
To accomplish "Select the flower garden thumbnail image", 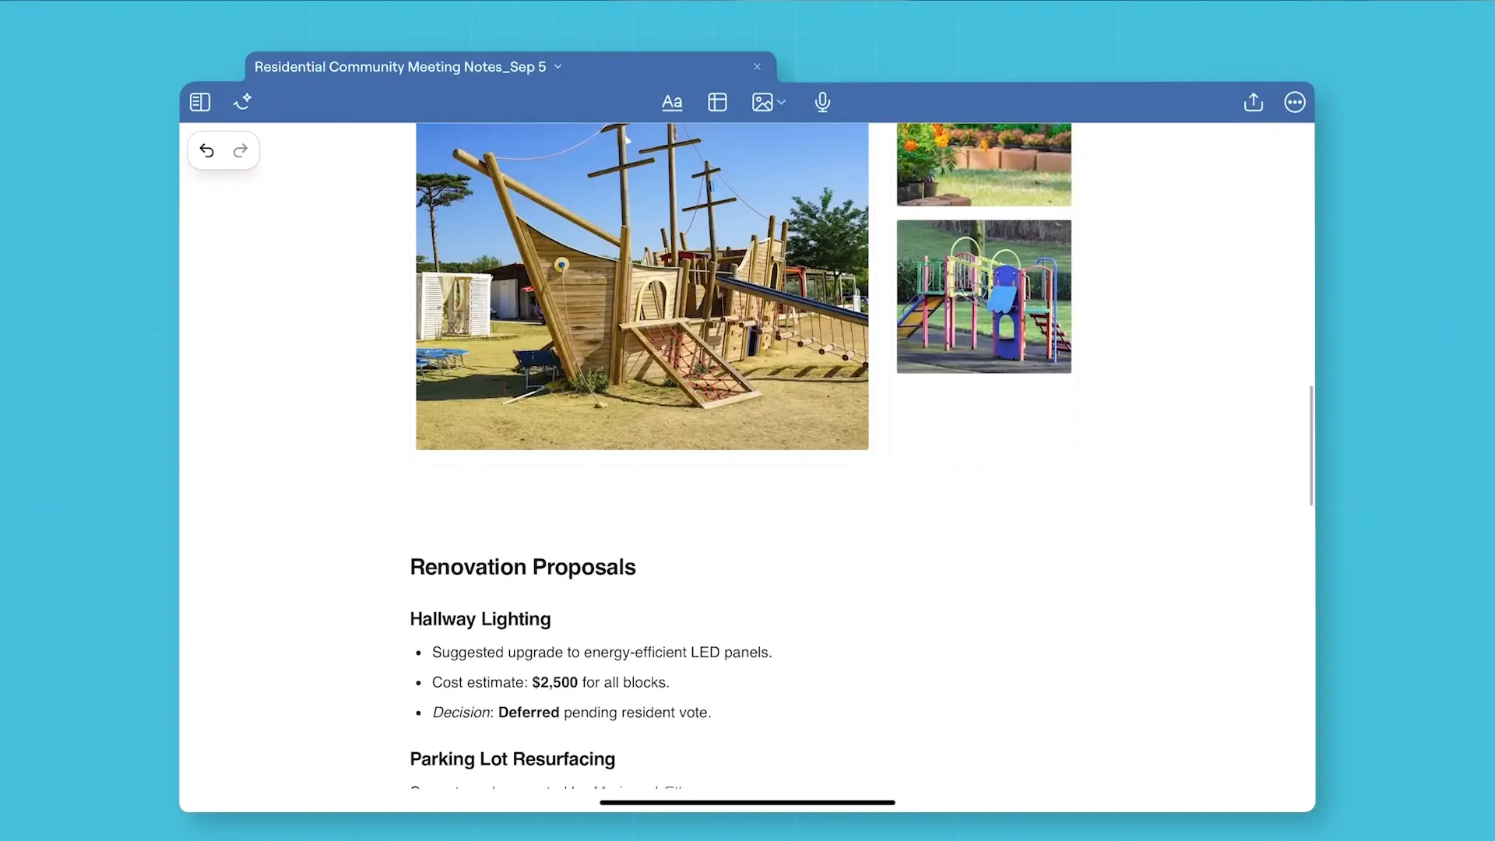I will (x=983, y=164).
